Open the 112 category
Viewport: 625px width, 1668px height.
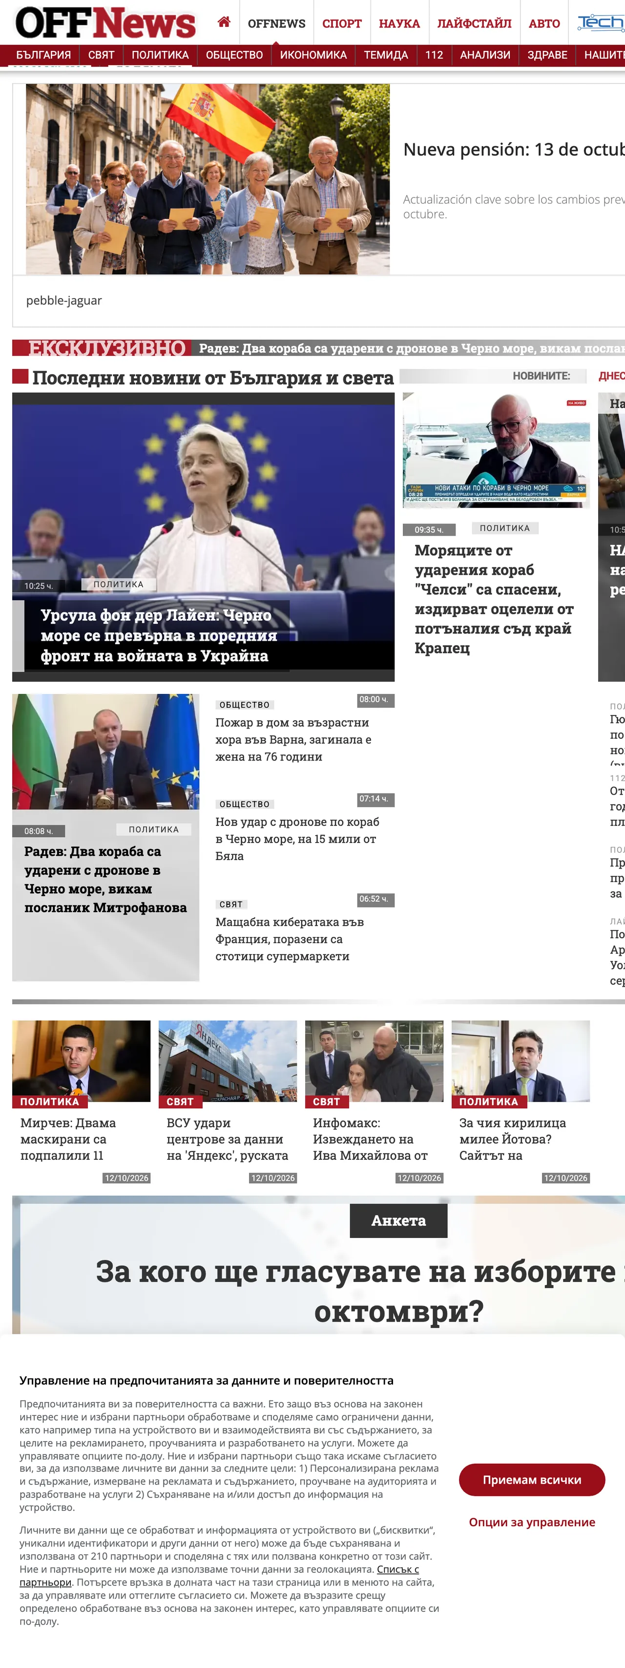[x=434, y=55]
